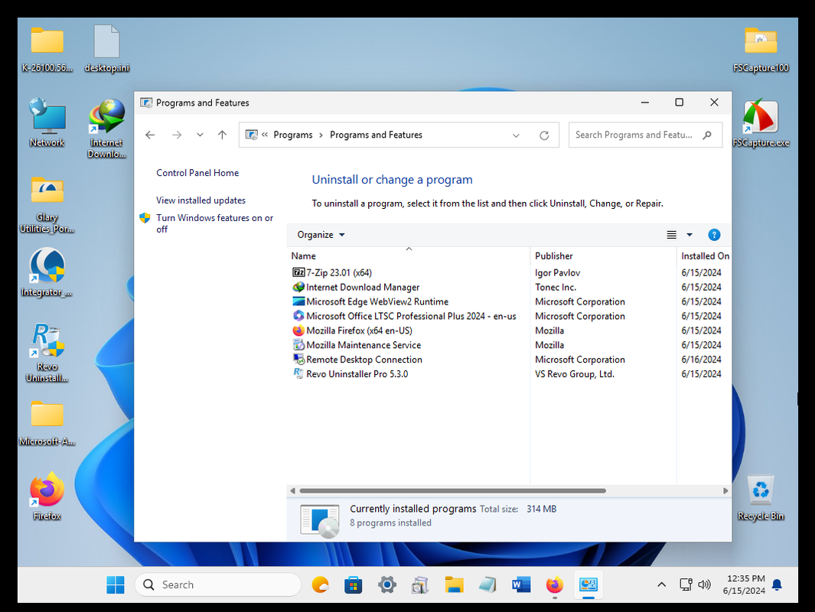815x612 pixels.
Task: Open Microsoft Store from taskbar
Action: tap(354, 585)
